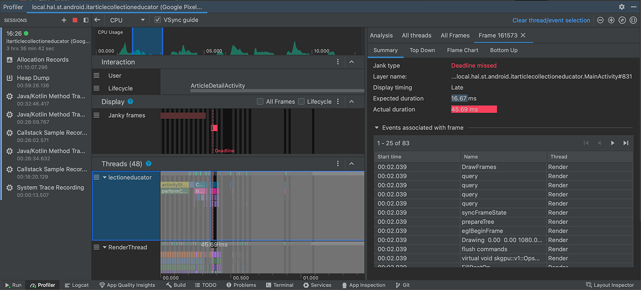Screen dimensions: 641x290
Task: Collapse the Interaction section chevron
Action: (x=352, y=62)
